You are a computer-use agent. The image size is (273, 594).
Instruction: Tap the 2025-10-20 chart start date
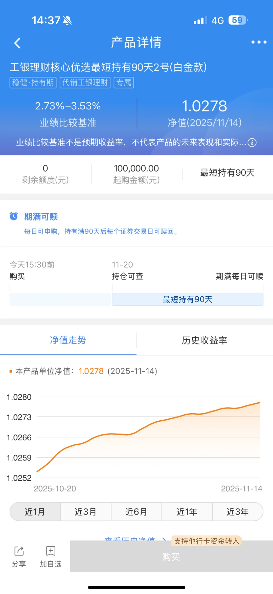pos(55,488)
